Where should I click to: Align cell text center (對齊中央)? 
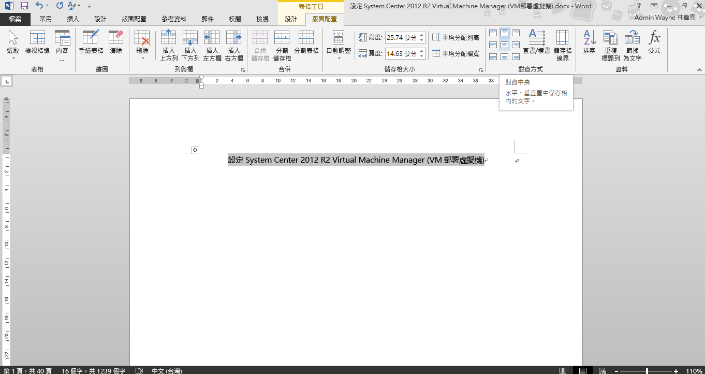pos(505,45)
